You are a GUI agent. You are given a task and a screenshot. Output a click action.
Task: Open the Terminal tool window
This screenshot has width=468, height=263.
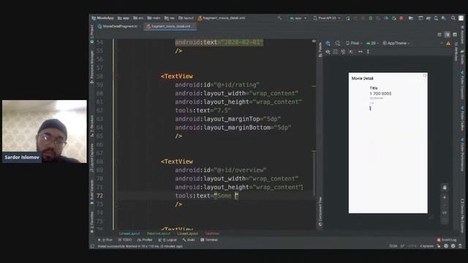tap(209, 240)
